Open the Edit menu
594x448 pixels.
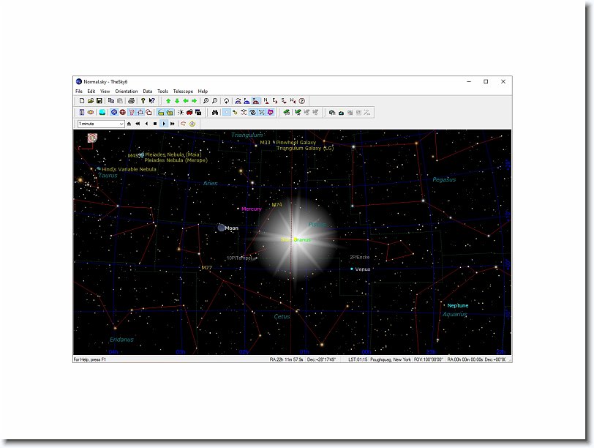[91, 92]
